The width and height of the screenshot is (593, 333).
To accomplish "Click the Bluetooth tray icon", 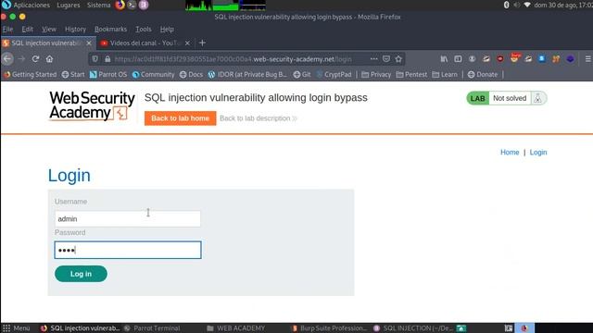I will 507,5.
